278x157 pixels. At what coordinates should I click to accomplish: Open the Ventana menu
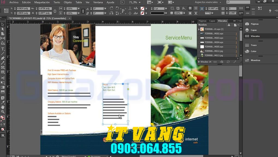98,2
